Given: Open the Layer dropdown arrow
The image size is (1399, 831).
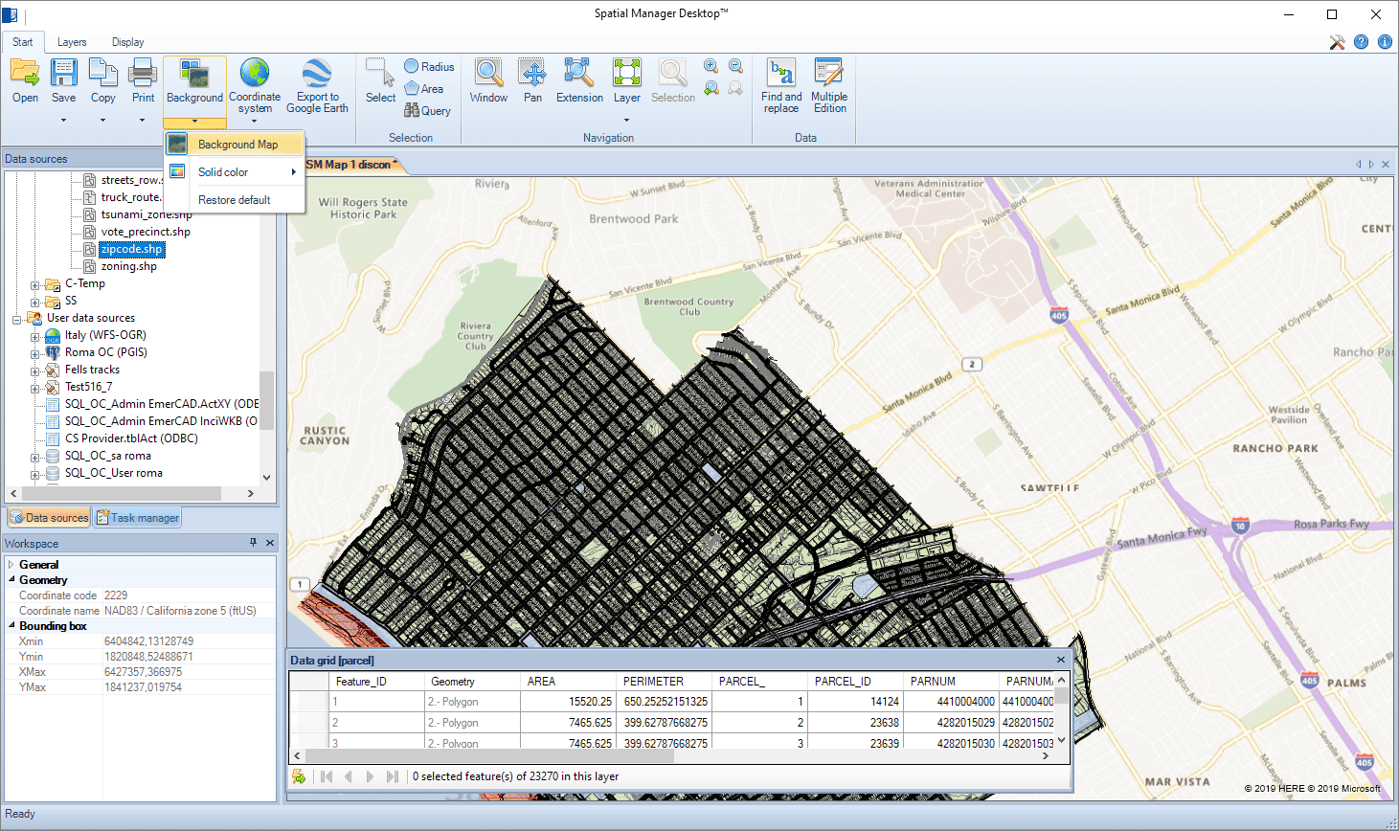Looking at the screenshot, I should click(627, 121).
